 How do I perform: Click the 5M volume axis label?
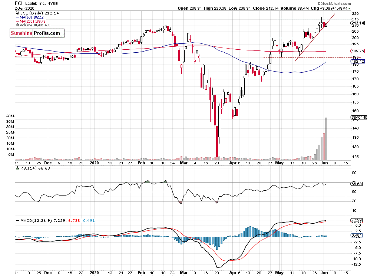(x=11, y=155)
